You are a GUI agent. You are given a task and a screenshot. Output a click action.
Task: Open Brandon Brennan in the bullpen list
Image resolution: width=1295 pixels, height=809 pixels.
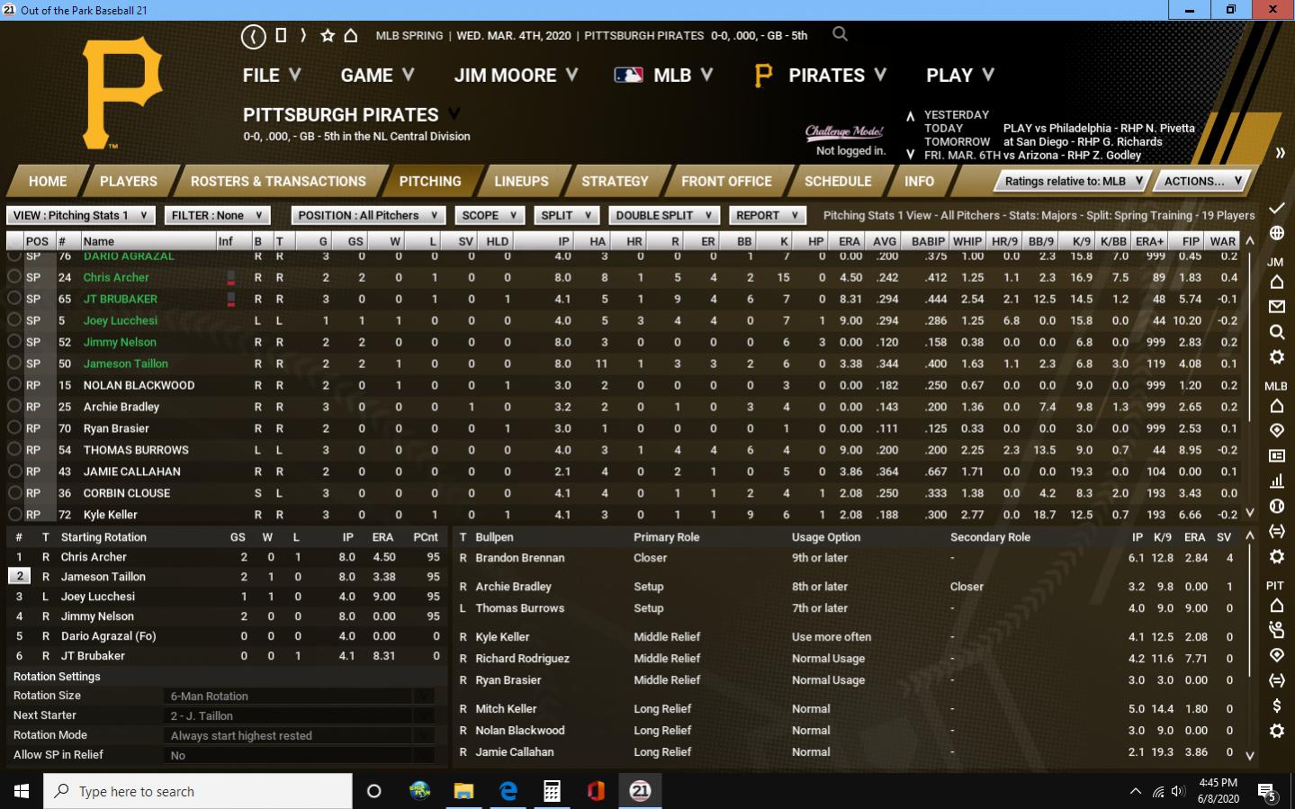[x=519, y=558]
